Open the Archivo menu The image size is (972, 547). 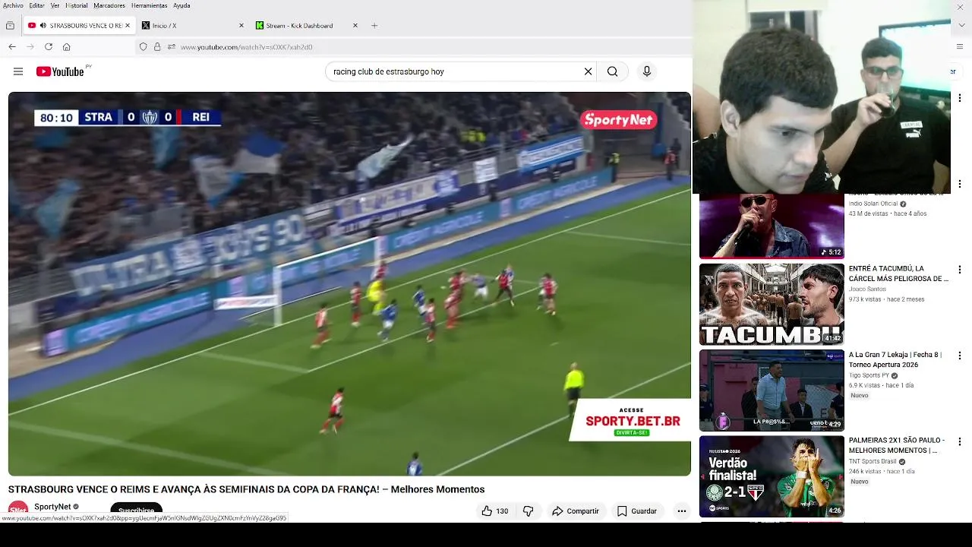pyautogui.click(x=13, y=5)
